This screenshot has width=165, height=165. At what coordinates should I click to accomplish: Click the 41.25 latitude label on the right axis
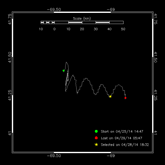point(155,95)
